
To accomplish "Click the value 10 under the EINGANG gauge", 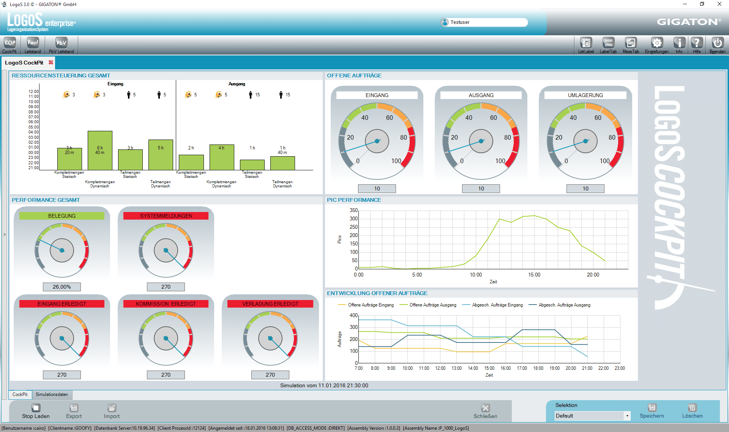I will click(x=377, y=189).
